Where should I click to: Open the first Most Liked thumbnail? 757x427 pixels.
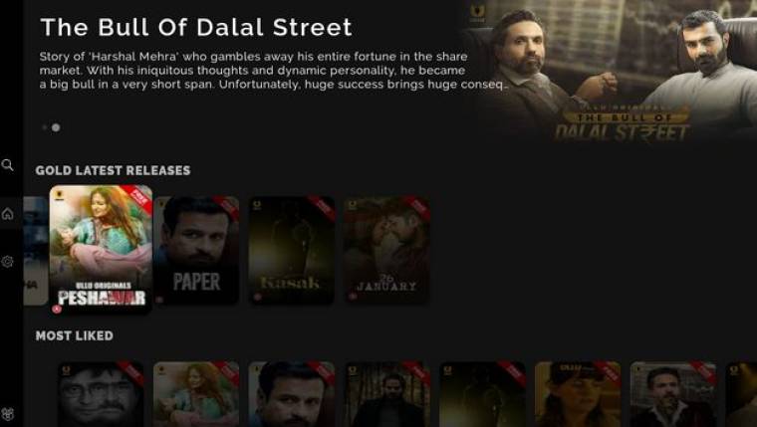point(101,394)
